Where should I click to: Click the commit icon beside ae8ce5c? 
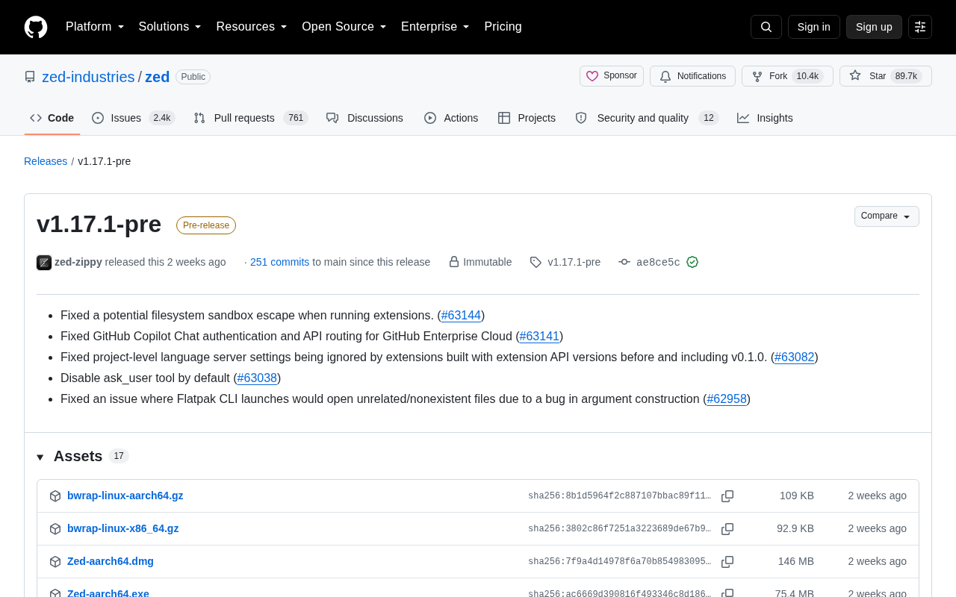[624, 262]
